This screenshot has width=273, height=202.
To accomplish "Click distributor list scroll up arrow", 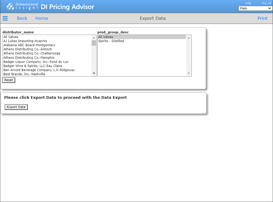I will pyautogui.click(x=94, y=38).
